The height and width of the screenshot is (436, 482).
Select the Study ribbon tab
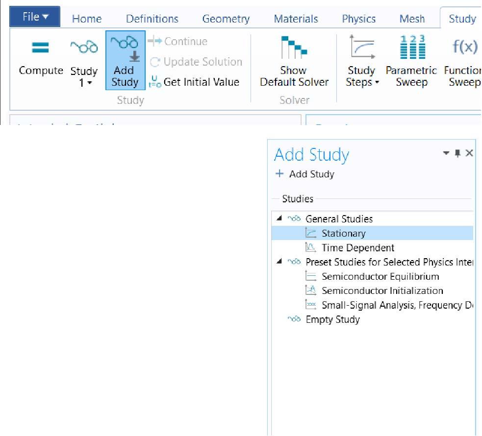tap(462, 19)
